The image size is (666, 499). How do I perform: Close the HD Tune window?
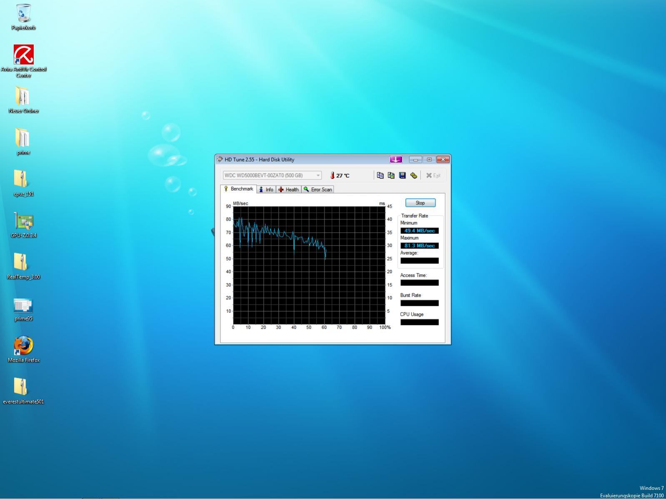[443, 159]
